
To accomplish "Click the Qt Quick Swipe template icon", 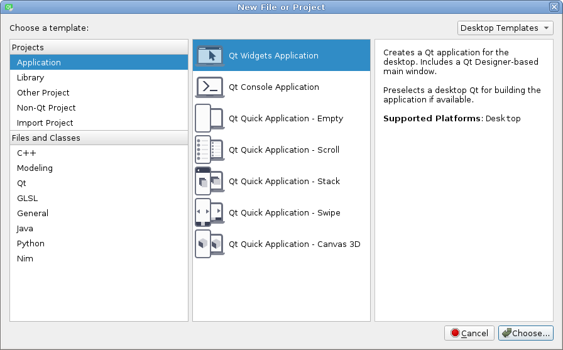I will (209, 213).
